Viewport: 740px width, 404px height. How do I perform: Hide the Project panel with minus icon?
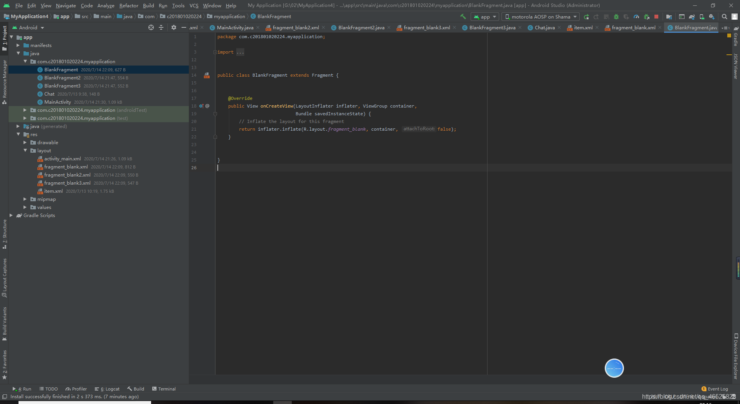tap(184, 27)
